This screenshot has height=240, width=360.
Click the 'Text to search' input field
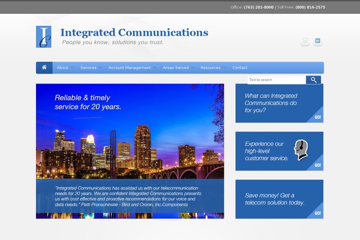tap(277, 80)
